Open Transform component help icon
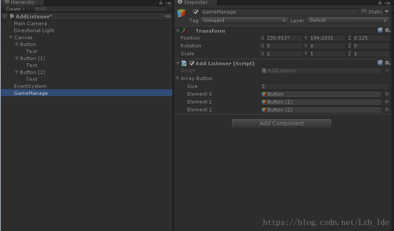 point(380,30)
